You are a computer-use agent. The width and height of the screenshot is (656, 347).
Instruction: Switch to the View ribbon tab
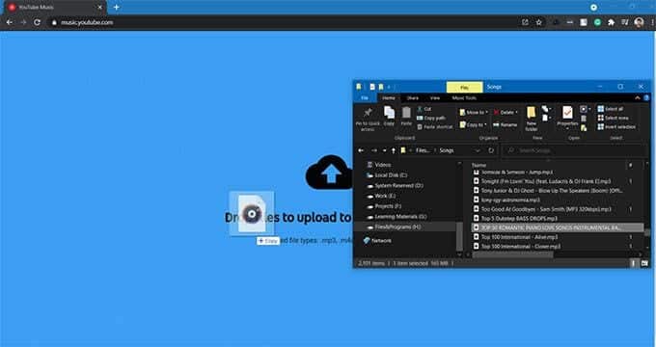pyautogui.click(x=435, y=97)
